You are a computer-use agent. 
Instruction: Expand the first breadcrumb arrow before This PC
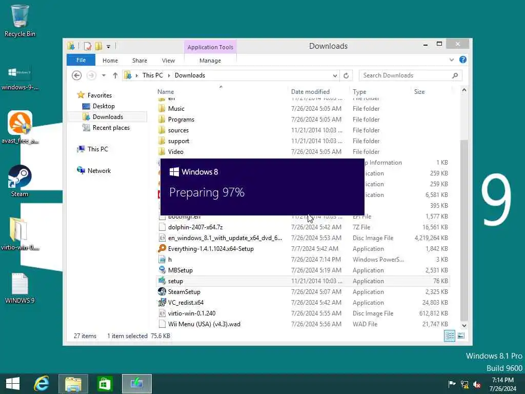(136, 76)
